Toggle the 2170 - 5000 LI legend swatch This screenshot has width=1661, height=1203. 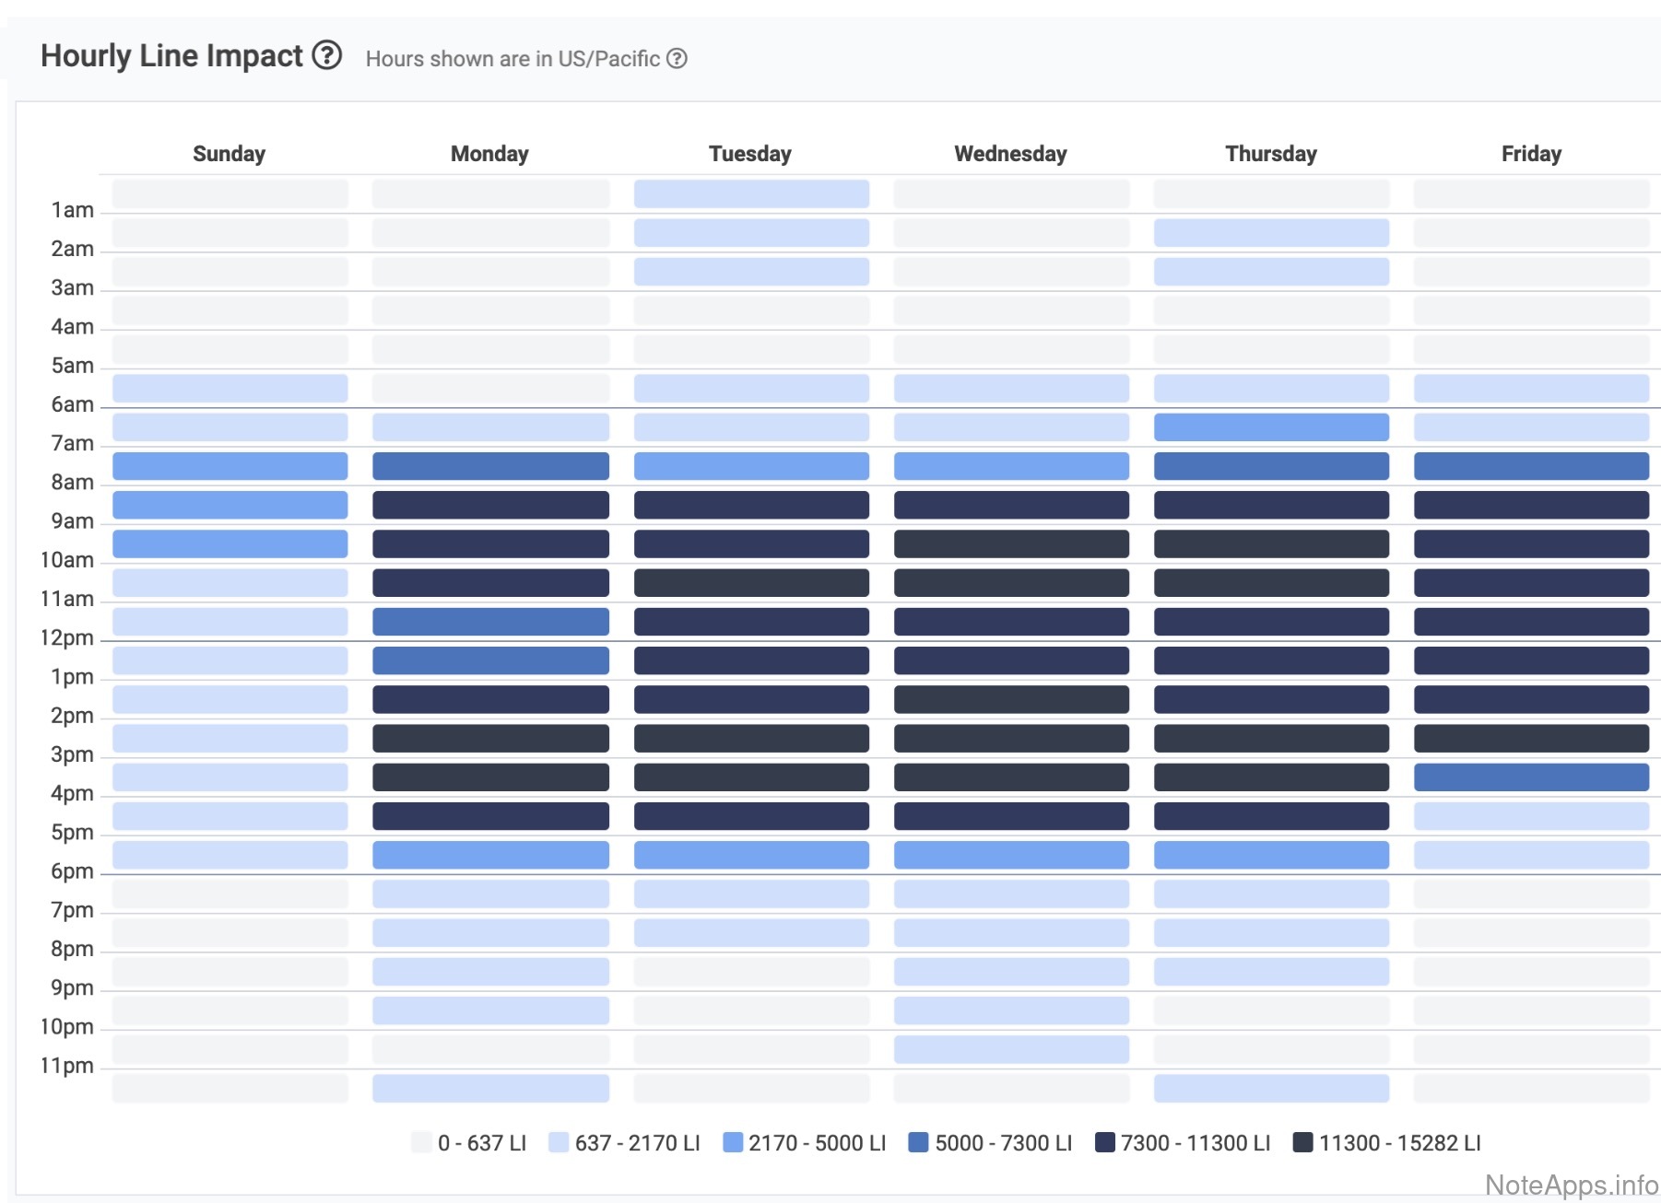point(733,1142)
